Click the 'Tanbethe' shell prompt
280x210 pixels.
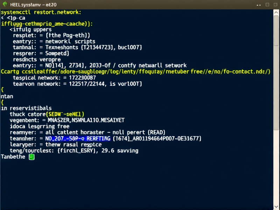pyautogui.click(x=13, y=157)
